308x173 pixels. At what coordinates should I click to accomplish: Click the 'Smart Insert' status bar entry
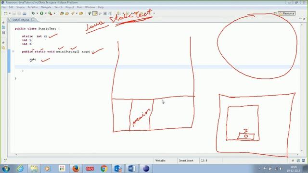186,161
